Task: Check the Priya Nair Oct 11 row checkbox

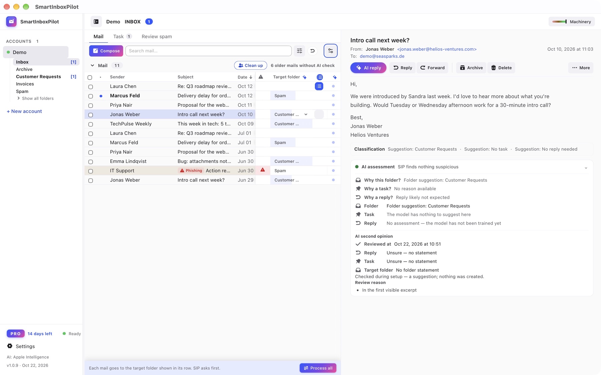Action: coord(90,105)
